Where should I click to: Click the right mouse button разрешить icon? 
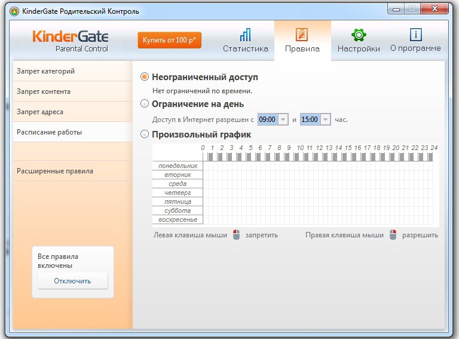393,235
